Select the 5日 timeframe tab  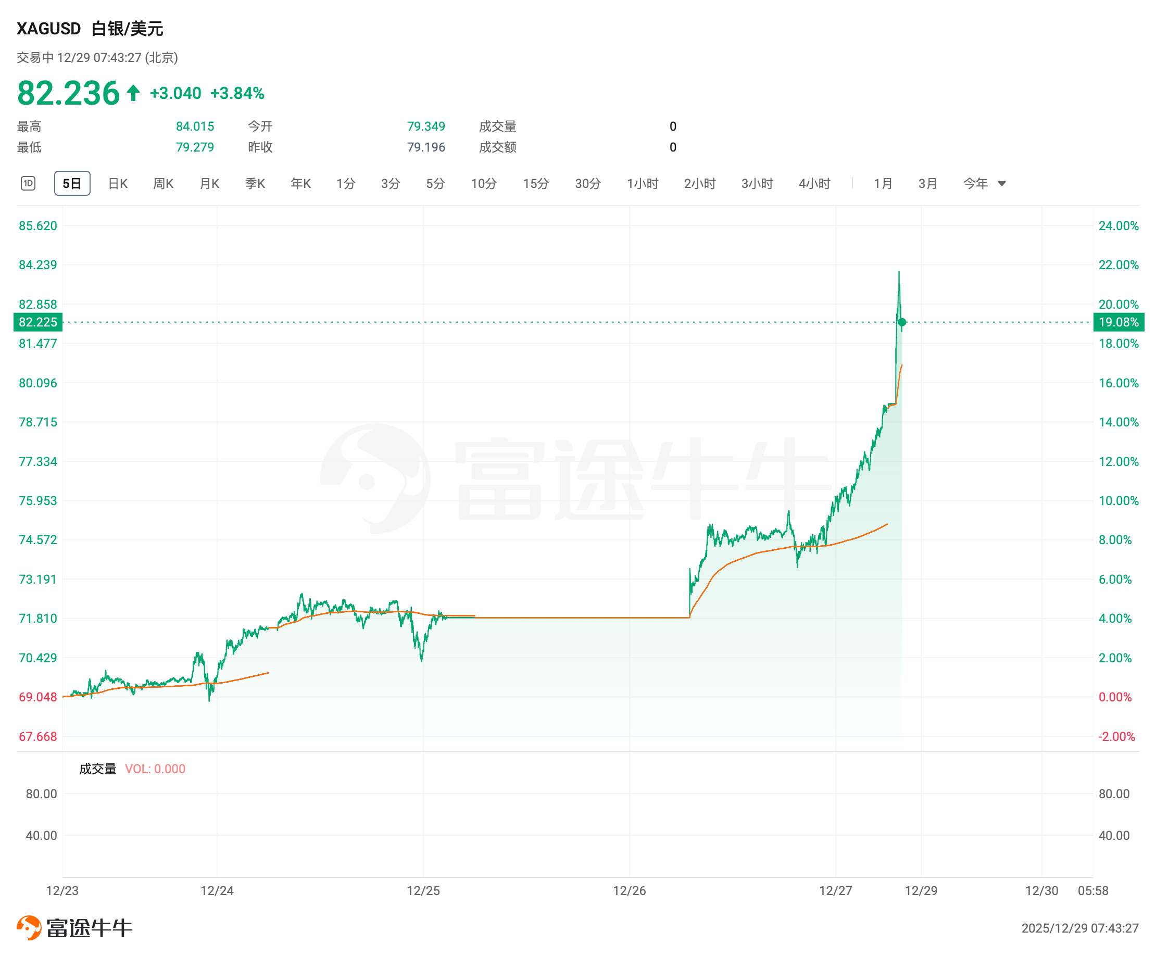click(x=72, y=183)
